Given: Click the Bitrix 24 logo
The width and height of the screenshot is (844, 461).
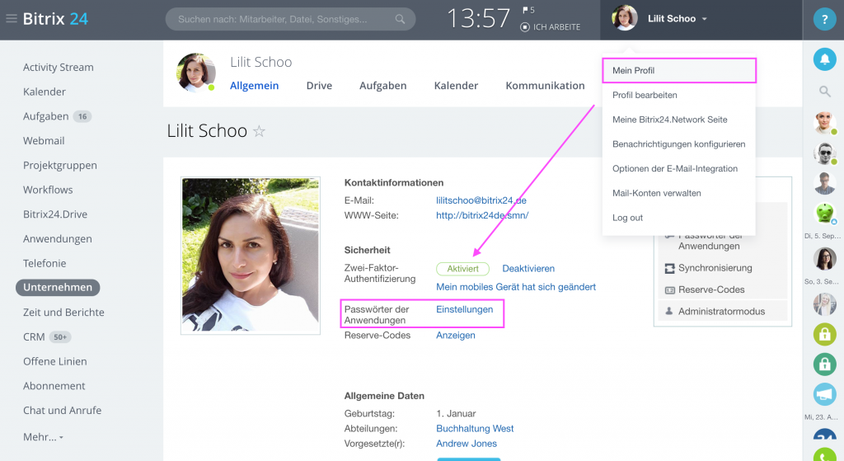Looking at the screenshot, I should (x=55, y=19).
